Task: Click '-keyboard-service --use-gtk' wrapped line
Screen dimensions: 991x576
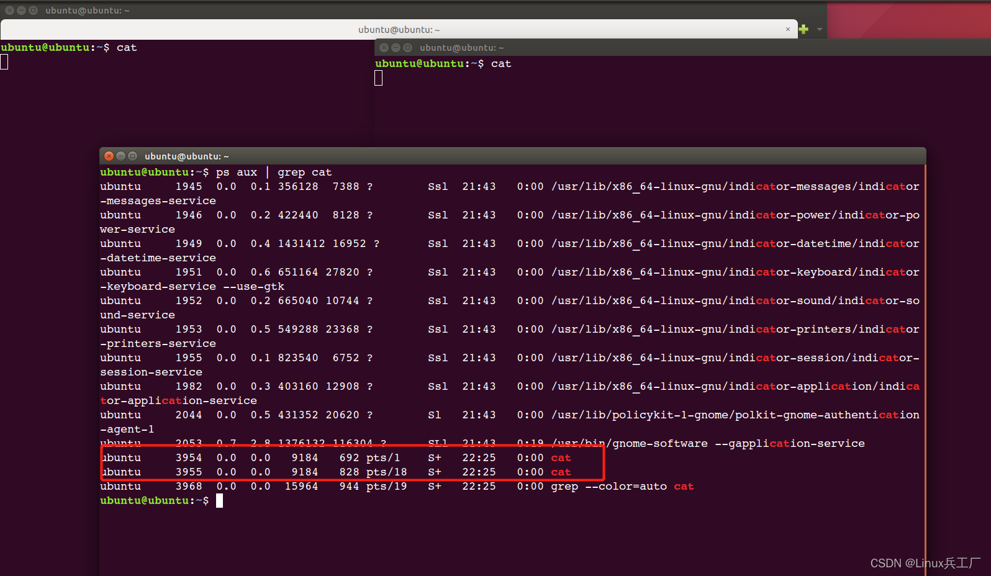Action: click(x=192, y=287)
